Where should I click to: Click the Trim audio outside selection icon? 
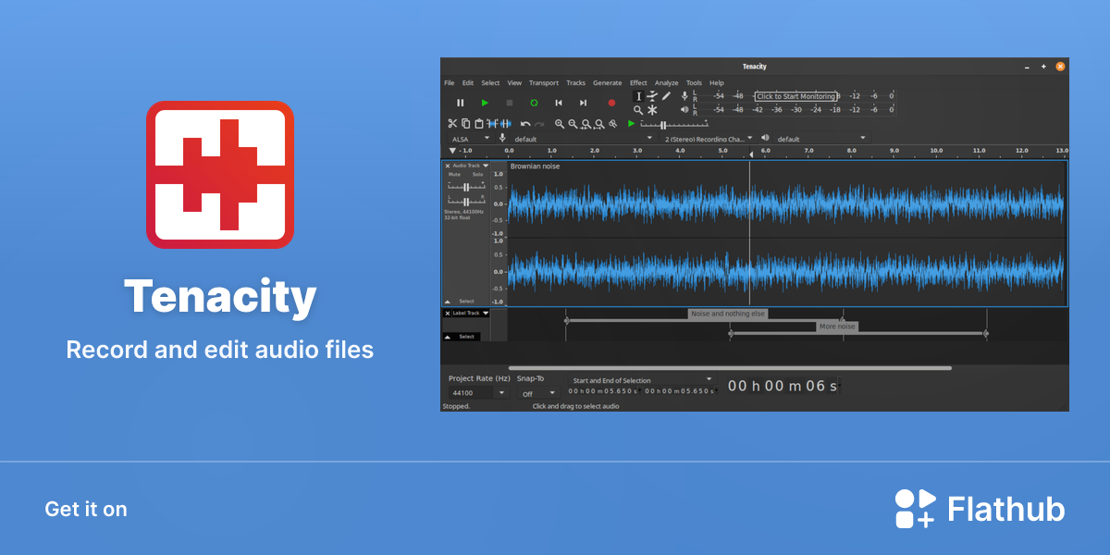[x=492, y=123]
